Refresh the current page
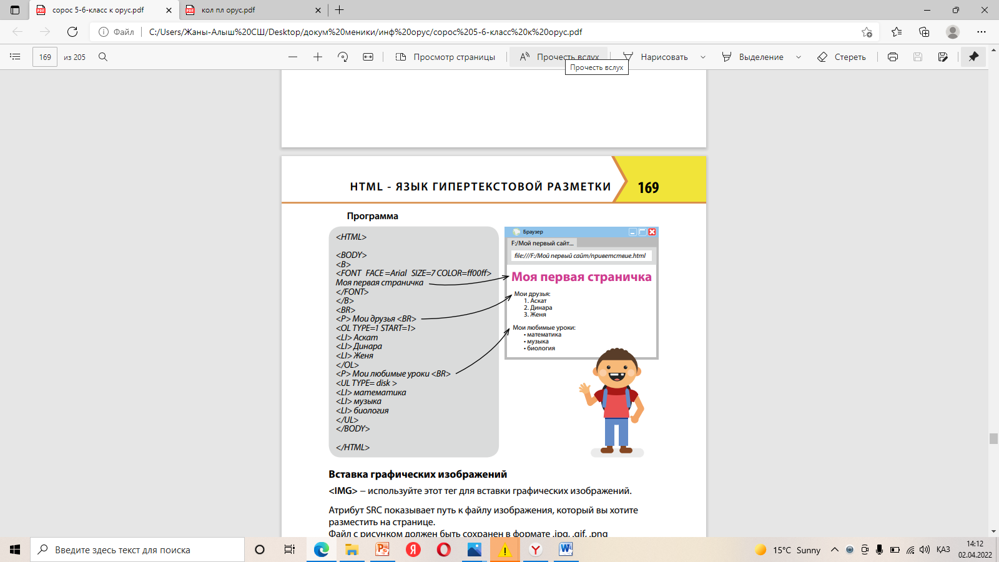Image resolution: width=999 pixels, height=562 pixels. pos(72,32)
